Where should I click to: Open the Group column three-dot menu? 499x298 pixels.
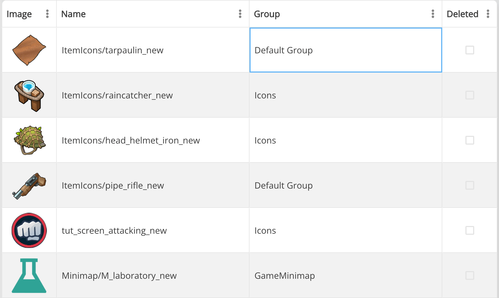(x=433, y=14)
